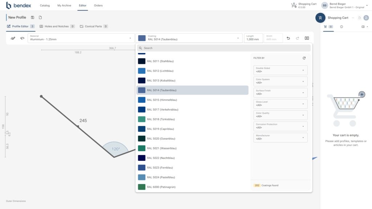Click the coating Search field
The height and width of the screenshot is (209, 372).
pyautogui.click(x=223, y=48)
